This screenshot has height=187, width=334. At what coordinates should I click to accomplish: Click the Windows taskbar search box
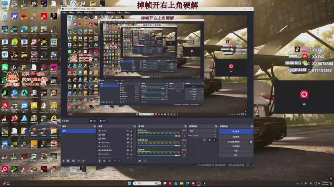tap(147, 183)
